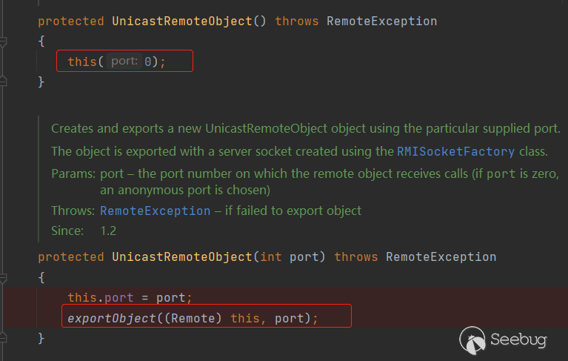Click the fold marker beside the no-arg constructor's closing brace

4,82
